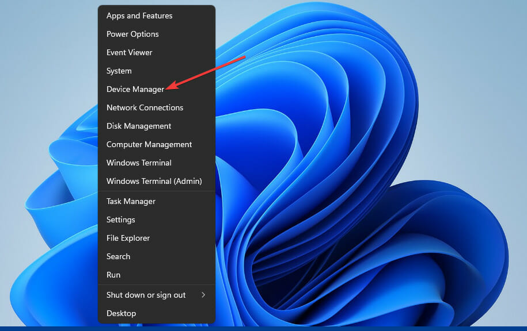Viewport: 527px width, 331px height.
Task: Open the Run dialog entry
Action: tap(157, 275)
